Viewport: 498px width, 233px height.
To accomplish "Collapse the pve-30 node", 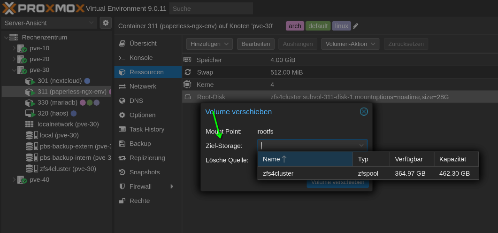I will tap(14, 70).
